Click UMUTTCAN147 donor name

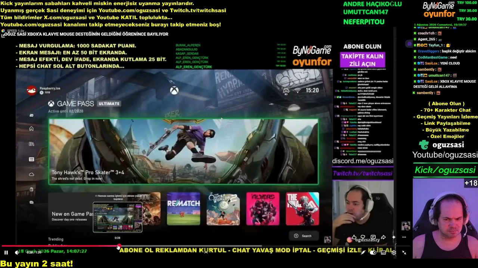coord(366,12)
